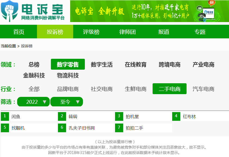Open the rank 1 entry 闲鱼
The height and width of the screenshot is (157, 229).
(29, 116)
